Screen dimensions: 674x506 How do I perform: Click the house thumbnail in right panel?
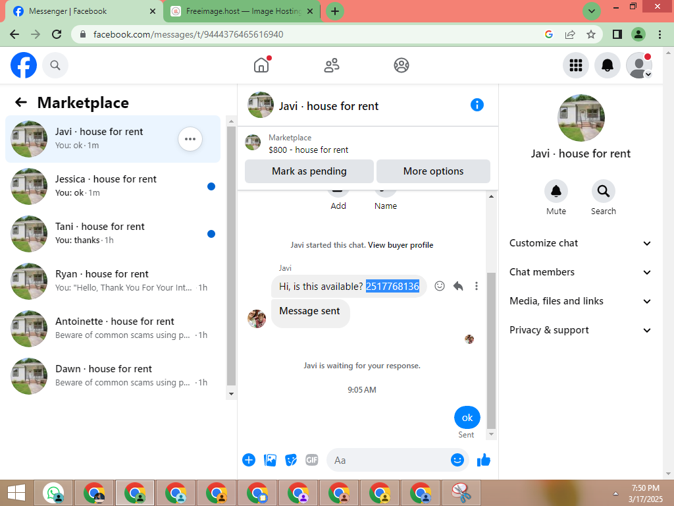581,118
